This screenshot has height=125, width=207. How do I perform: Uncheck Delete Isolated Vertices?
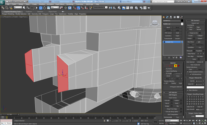(187, 72)
